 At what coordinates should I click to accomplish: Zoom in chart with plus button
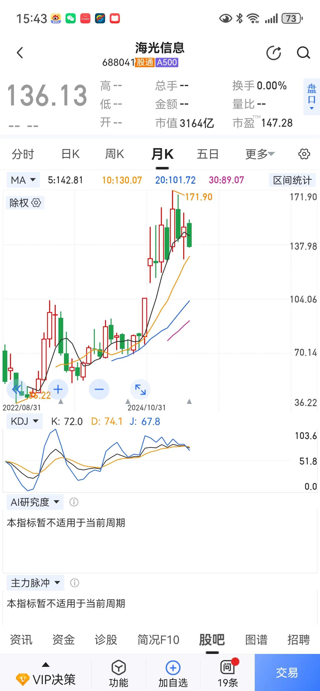(58, 389)
